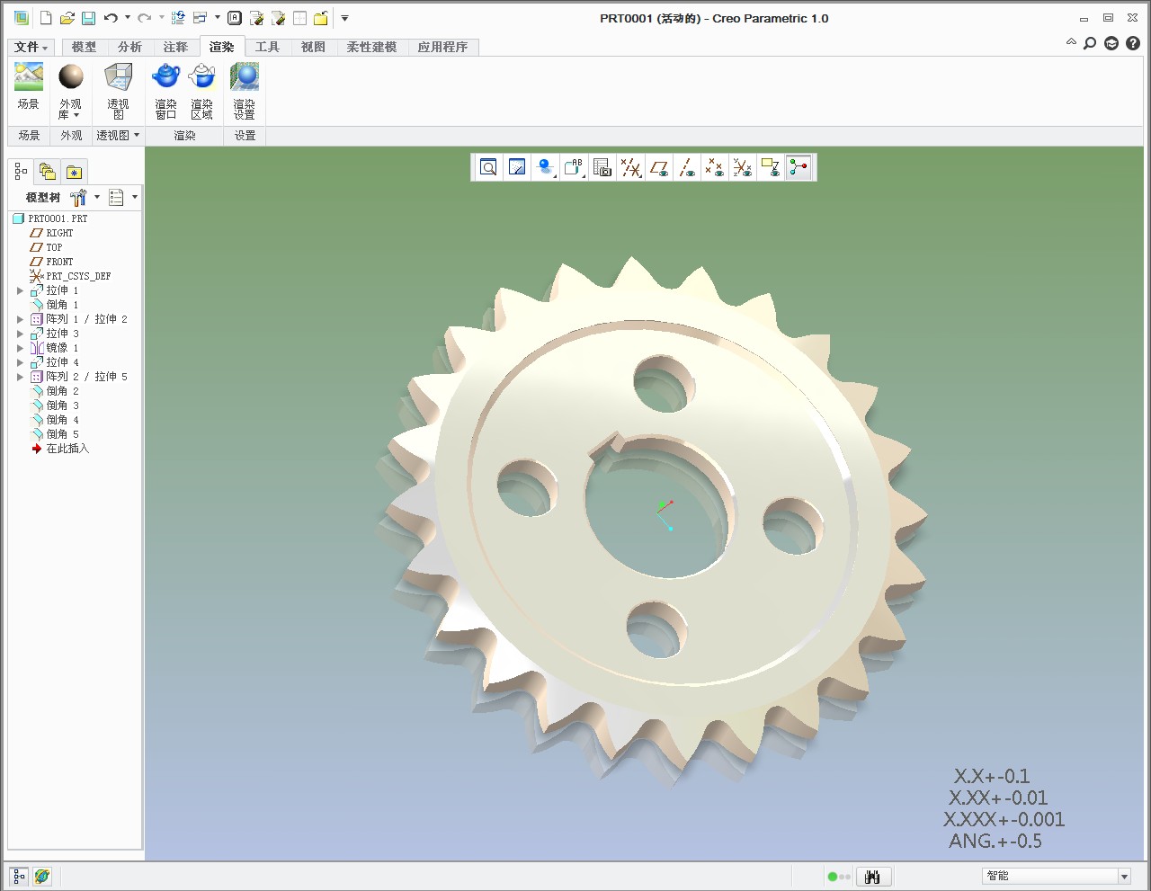Select PRT0001.PRT in model tree
Image resolution: width=1151 pixels, height=891 pixels.
tap(58, 218)
